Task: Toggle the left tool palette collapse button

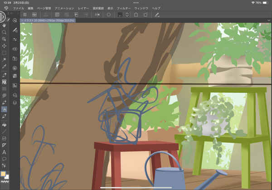Action: point(2,17)
